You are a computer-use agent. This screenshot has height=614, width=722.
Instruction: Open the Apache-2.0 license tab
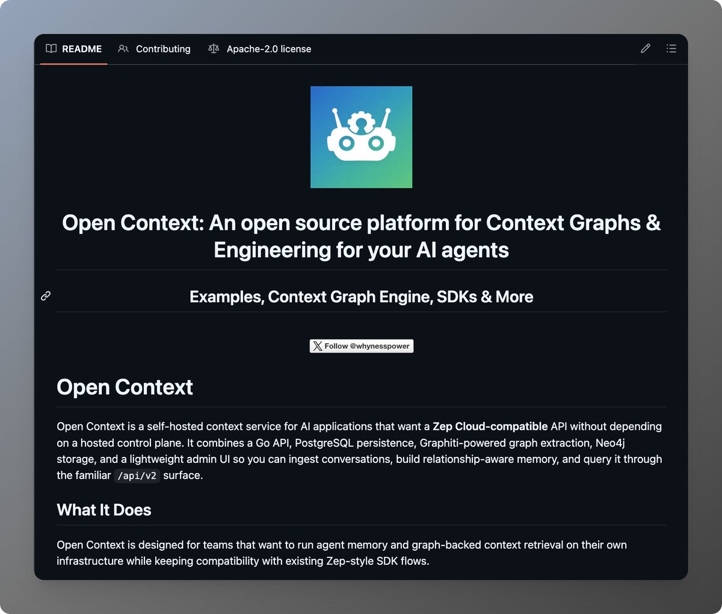point(260,49)
